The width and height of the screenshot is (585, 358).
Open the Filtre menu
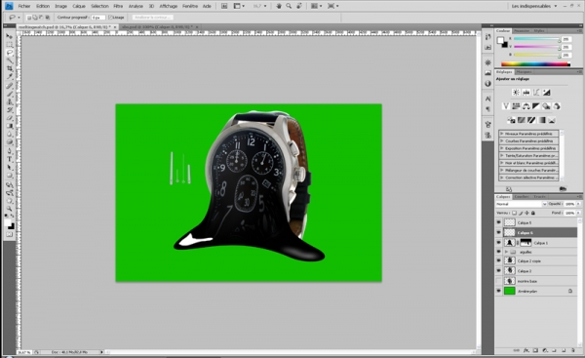coord(118,6)
